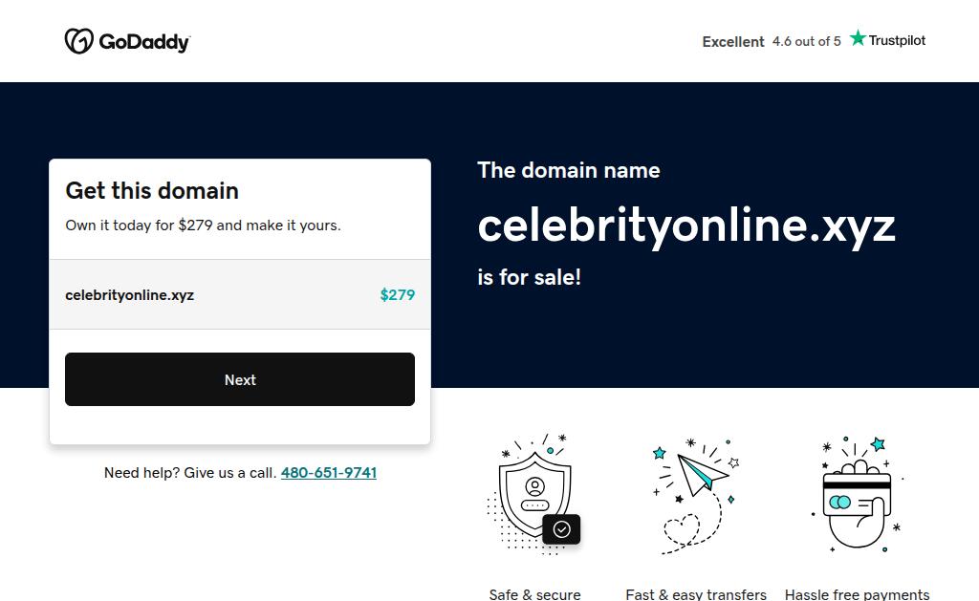Click the GoDaddy wordmark text

[x=144, y=42]
